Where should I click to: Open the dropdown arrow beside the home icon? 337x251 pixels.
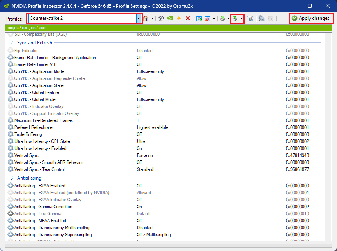[152, 18]
